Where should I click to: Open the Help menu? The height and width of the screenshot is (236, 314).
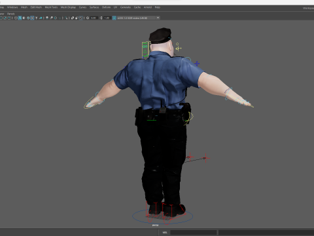click(158, 7)
